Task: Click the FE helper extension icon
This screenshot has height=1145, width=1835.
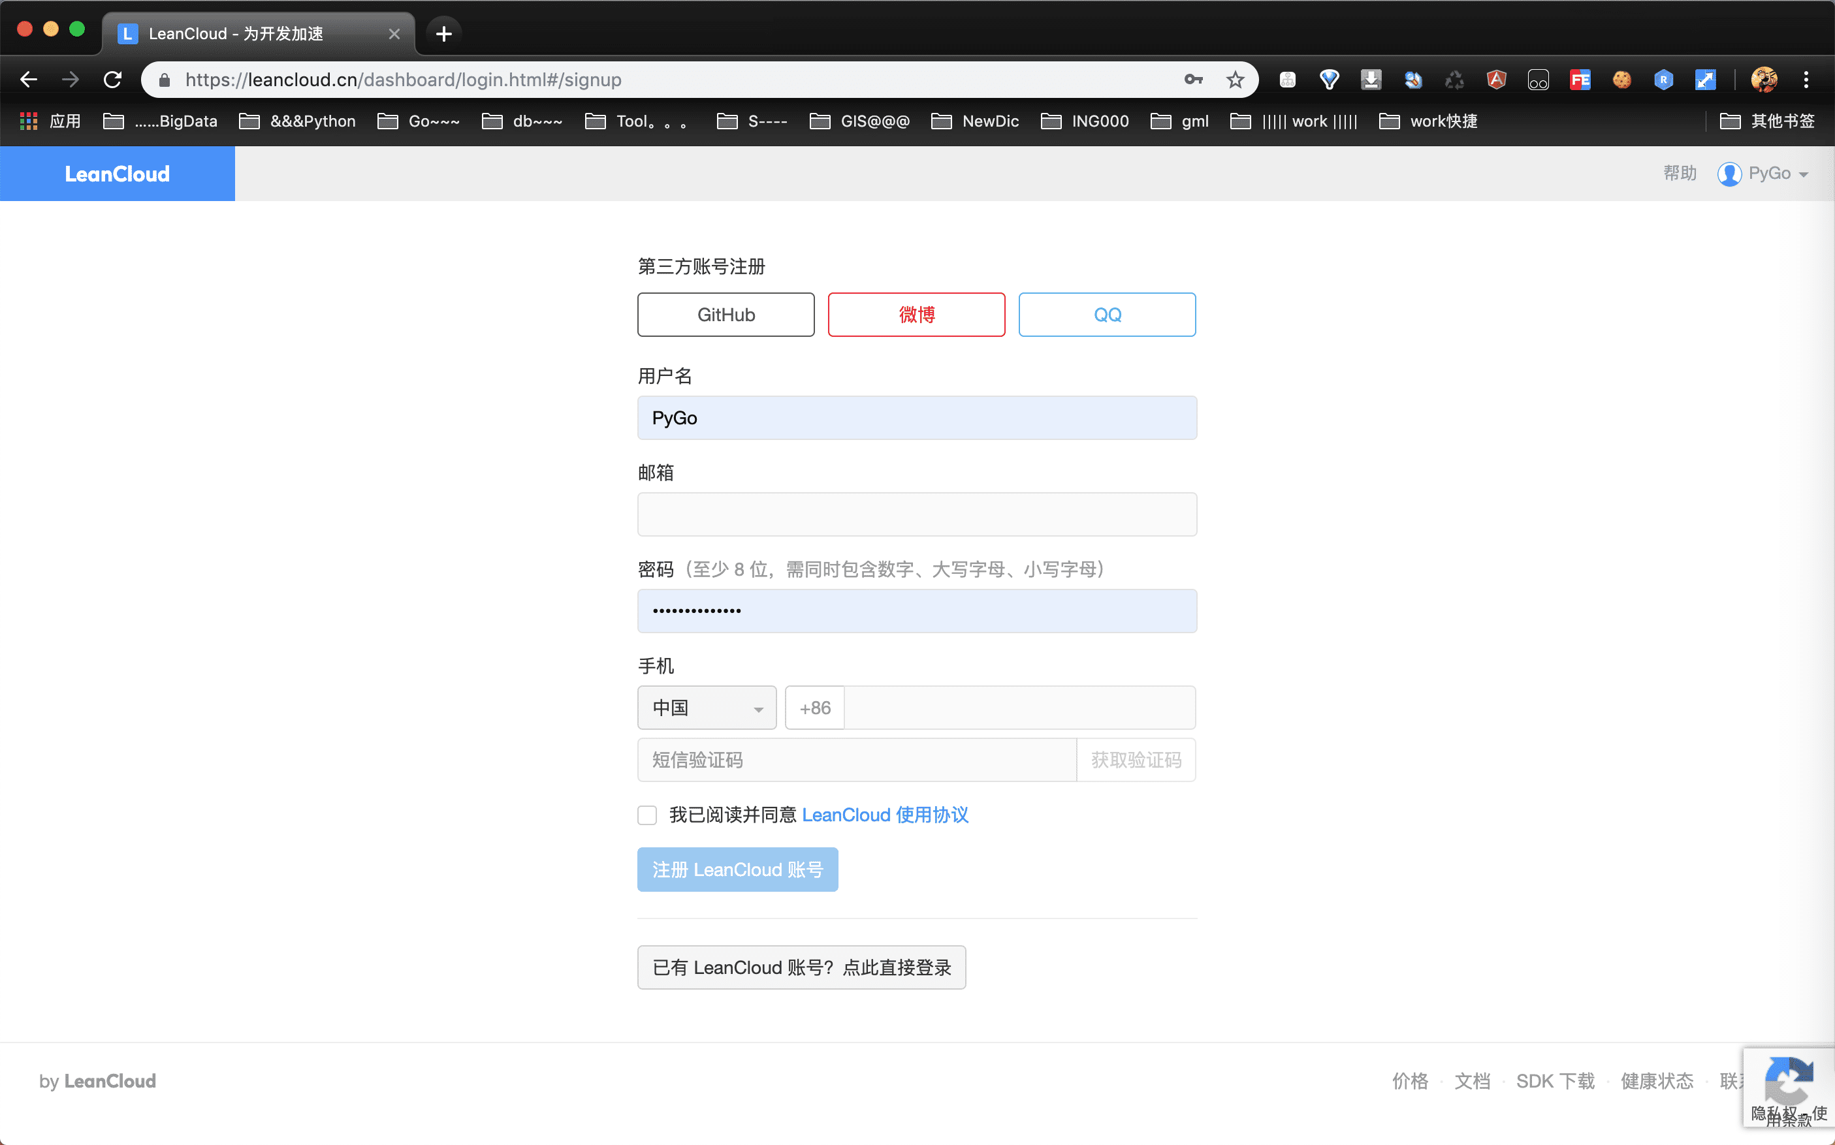Action: [x=1580, y=80]
